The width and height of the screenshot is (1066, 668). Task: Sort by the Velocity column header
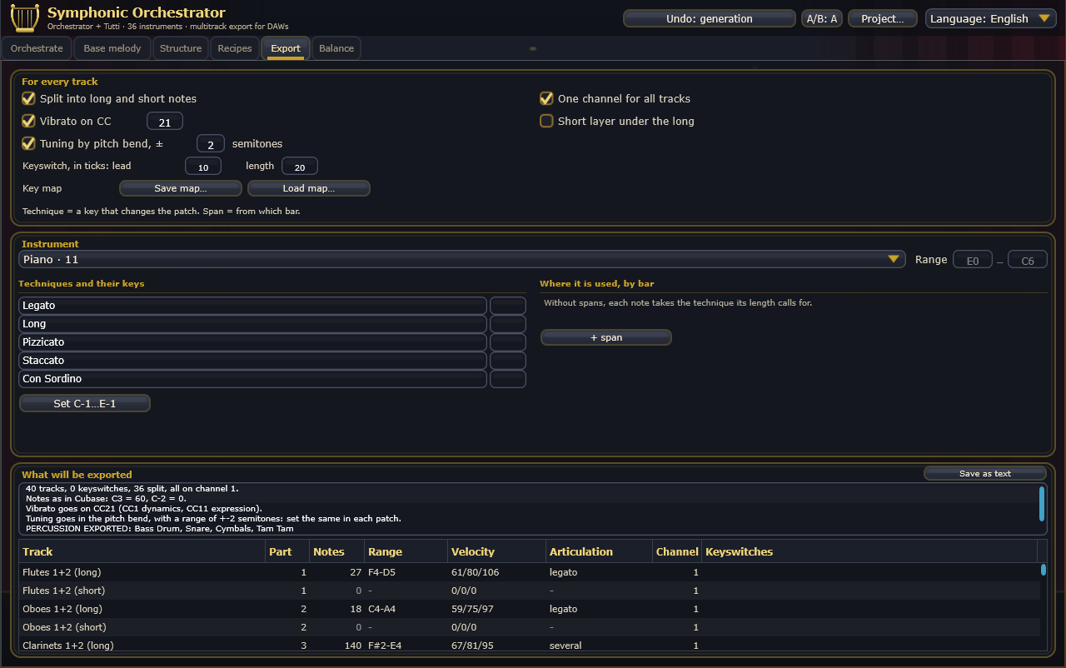coord(496,551)
